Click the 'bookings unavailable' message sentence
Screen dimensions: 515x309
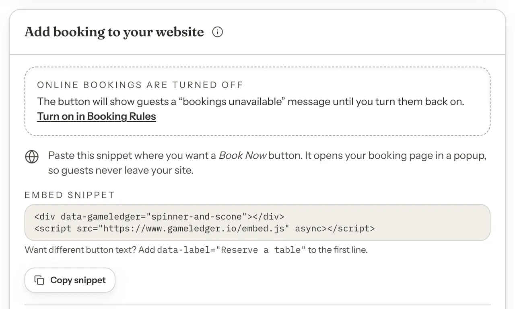251,101
